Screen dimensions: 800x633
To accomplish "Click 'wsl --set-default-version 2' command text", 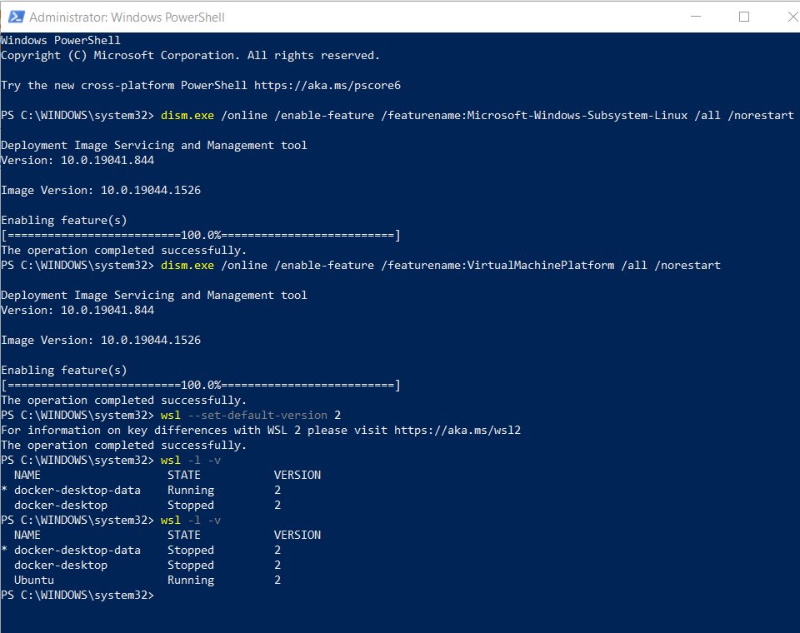I will point(251,416).
